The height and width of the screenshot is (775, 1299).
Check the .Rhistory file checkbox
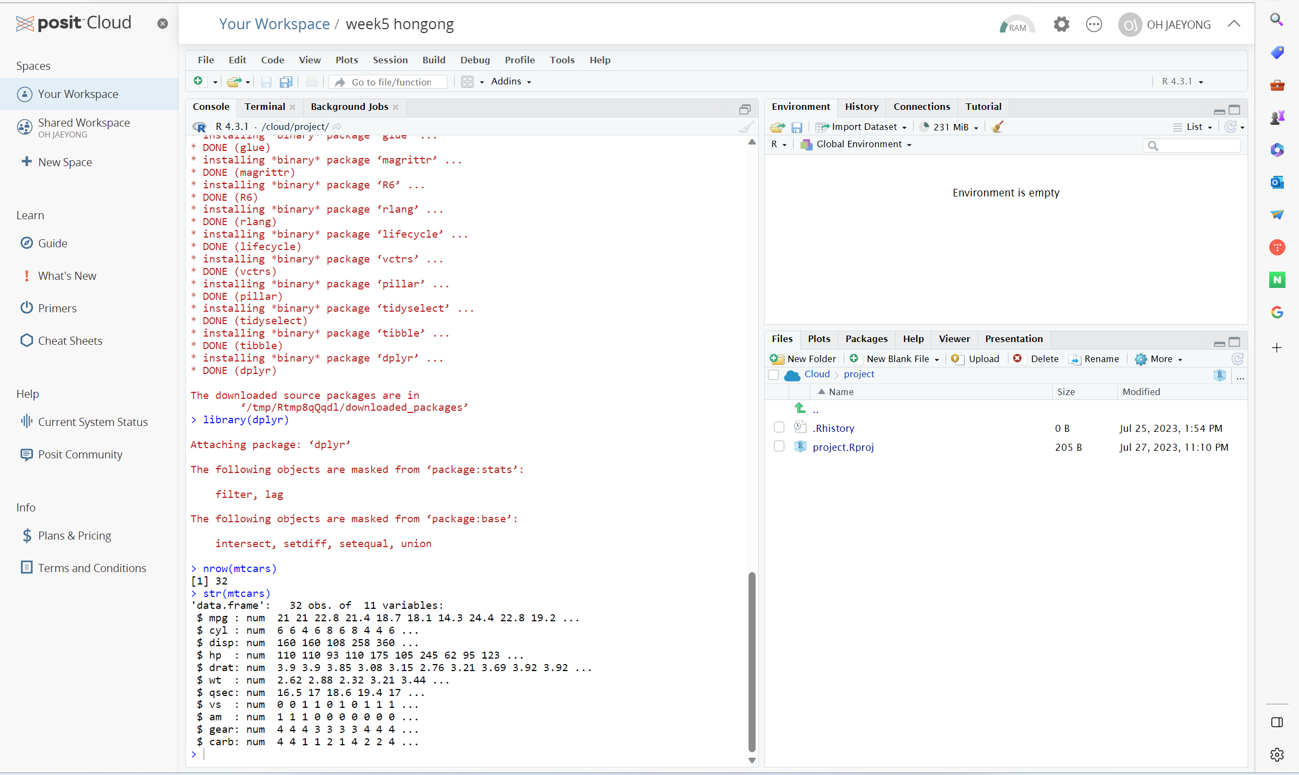click(779, 428)
